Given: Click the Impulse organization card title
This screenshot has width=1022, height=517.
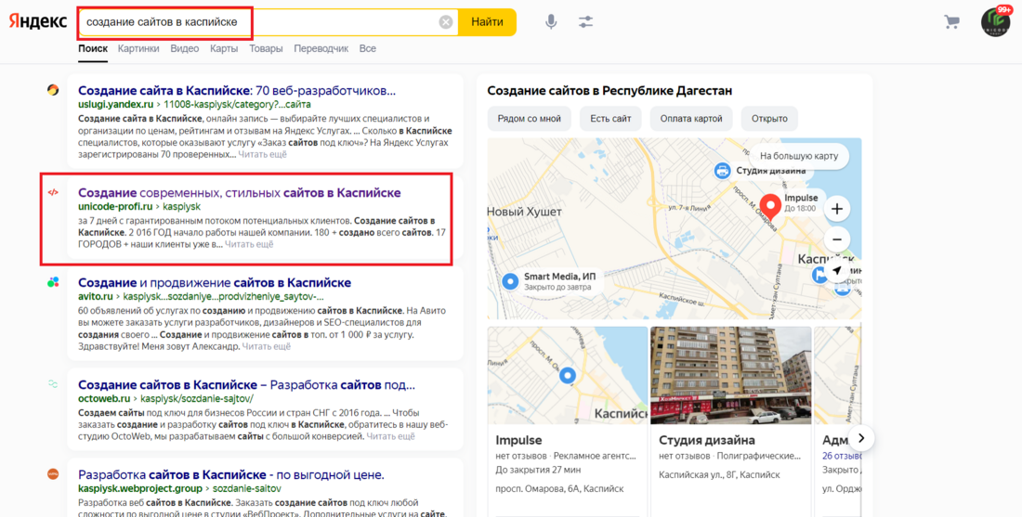Looking at the screenshot, I should pyautogui.click(x=518, y=440).
